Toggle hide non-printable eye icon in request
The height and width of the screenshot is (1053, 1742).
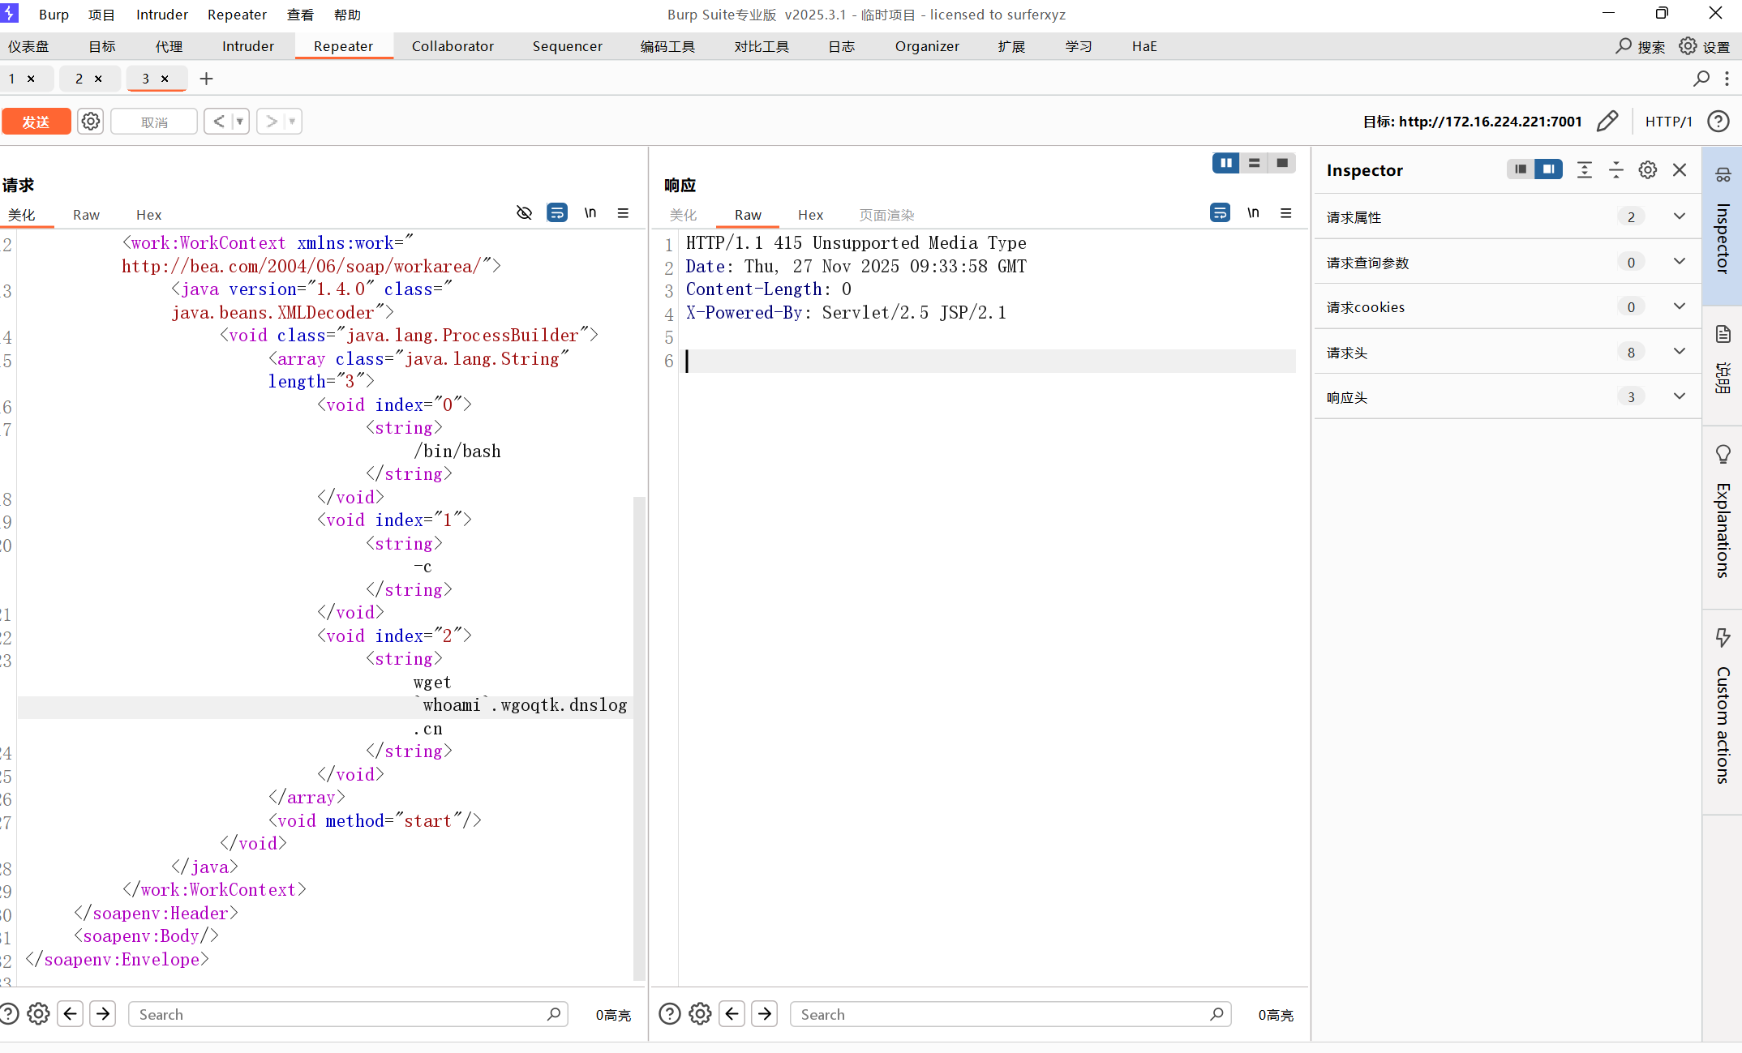[524, 213]
